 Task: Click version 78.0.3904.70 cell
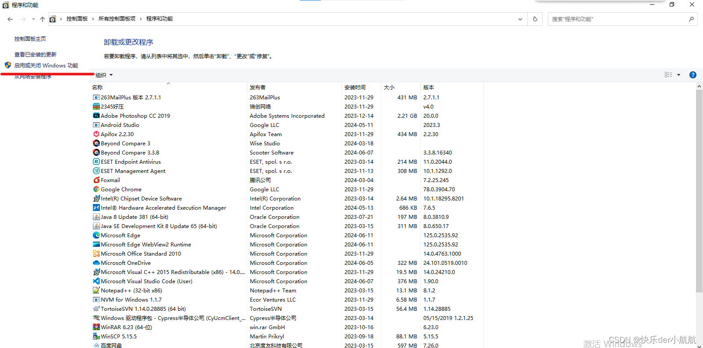[x=439, y=189]
